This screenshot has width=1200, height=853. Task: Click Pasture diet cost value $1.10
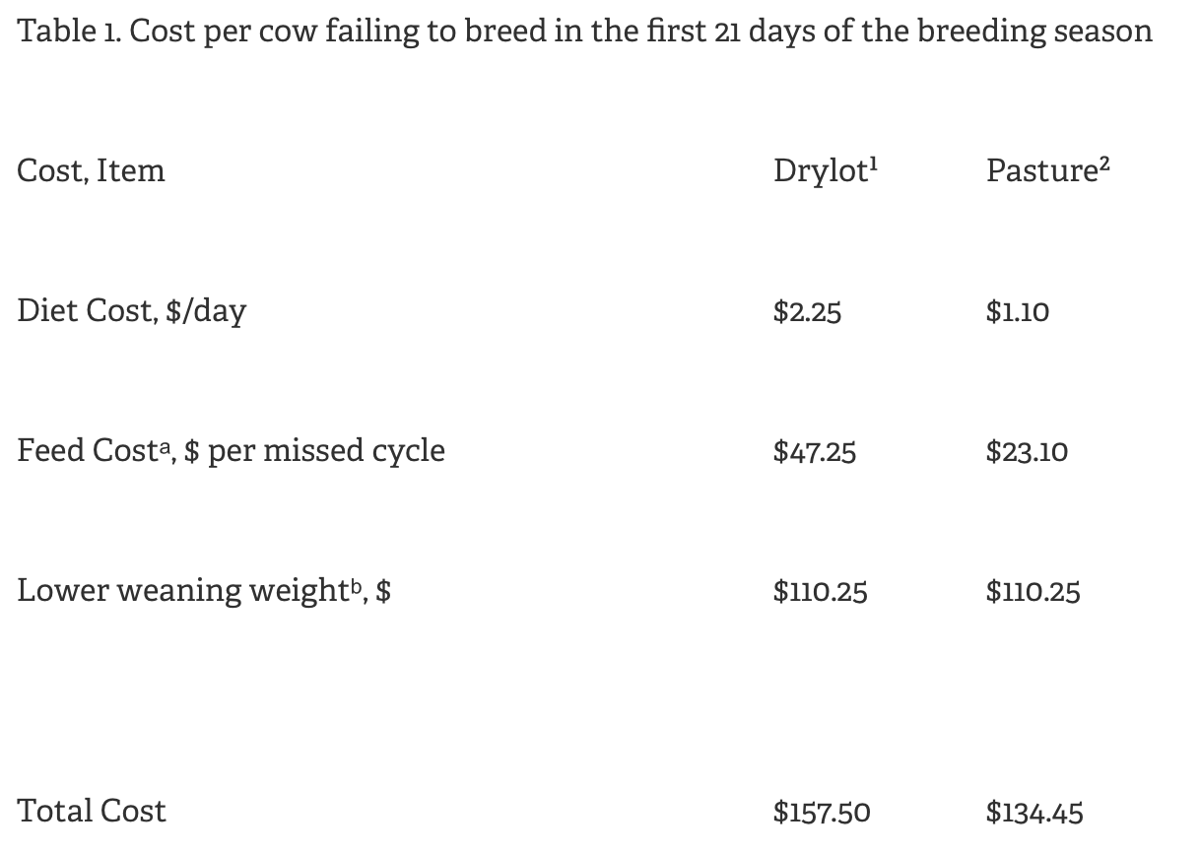(x=1018, y=313)
